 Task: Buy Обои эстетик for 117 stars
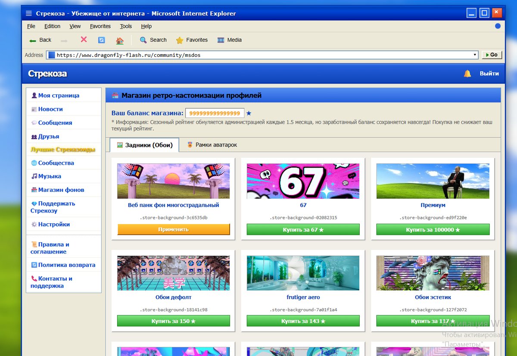tap(433, 321)
